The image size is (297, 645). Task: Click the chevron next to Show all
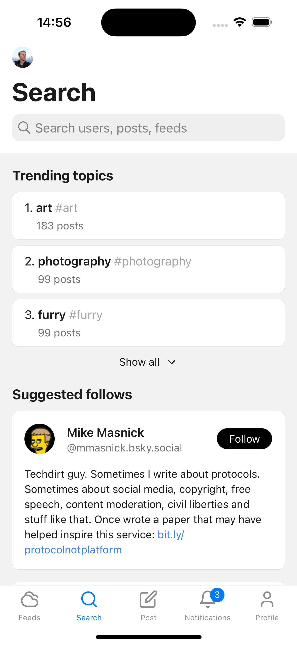click(x=172, y=362)
